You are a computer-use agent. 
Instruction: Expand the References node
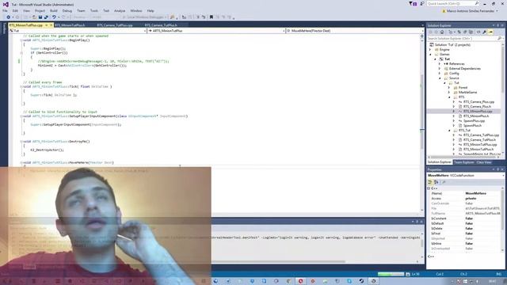tap(440, 64)
